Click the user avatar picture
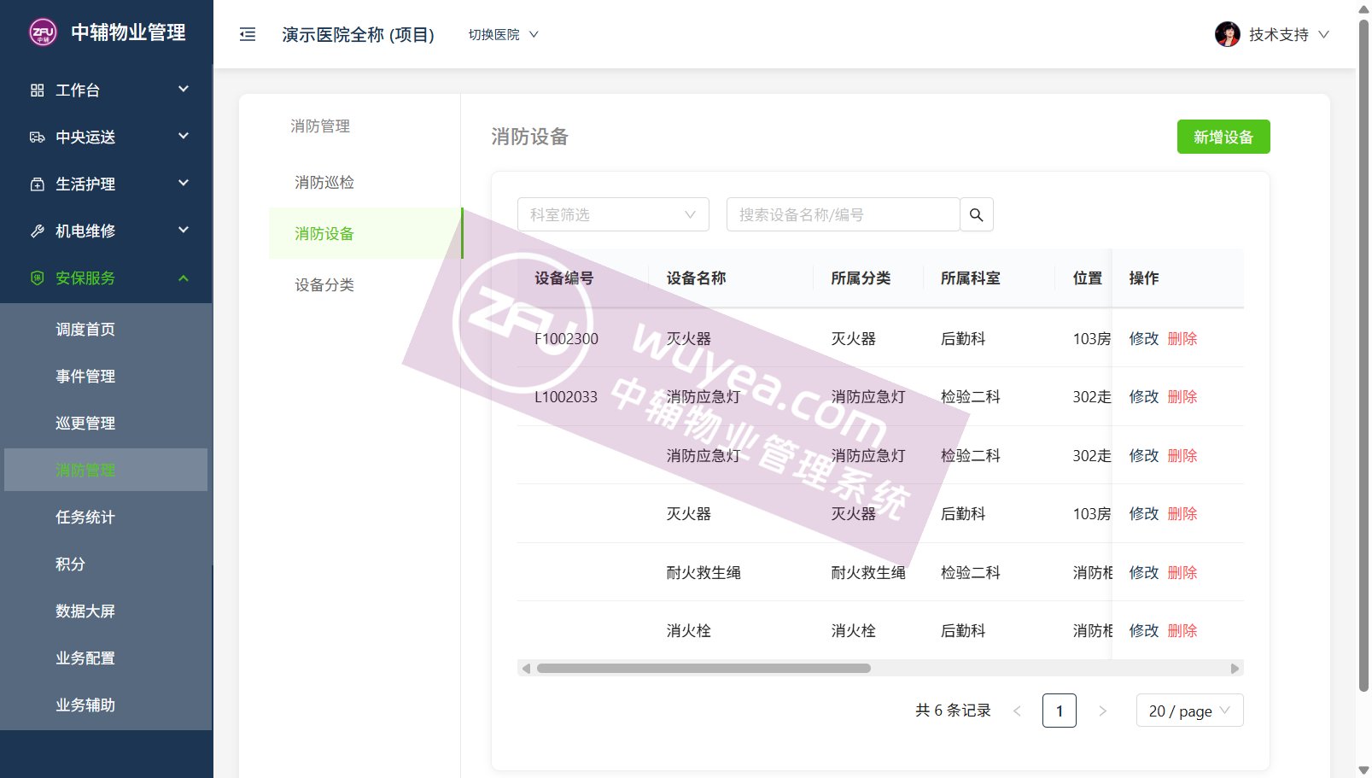Screen dimensions: 1372x778 click(x=1228, y=34)
